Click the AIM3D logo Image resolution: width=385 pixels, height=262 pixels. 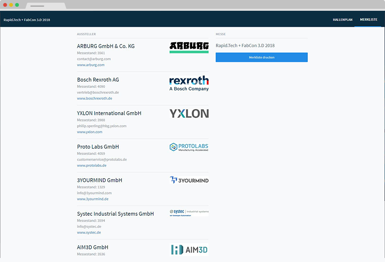(x=189, y=249)
